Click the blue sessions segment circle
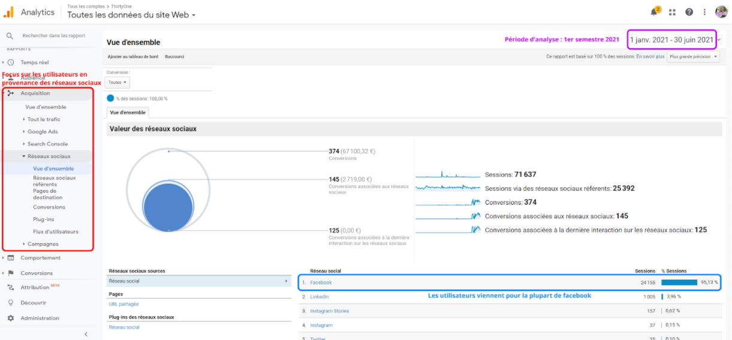This screenshot has width=732, height=340. 110,98
